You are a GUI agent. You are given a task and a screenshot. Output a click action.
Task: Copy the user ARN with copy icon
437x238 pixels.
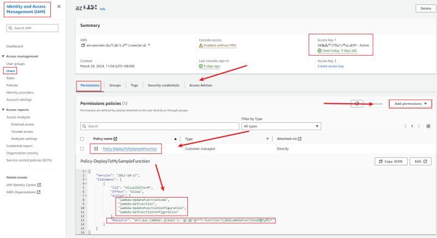point(83,45)
